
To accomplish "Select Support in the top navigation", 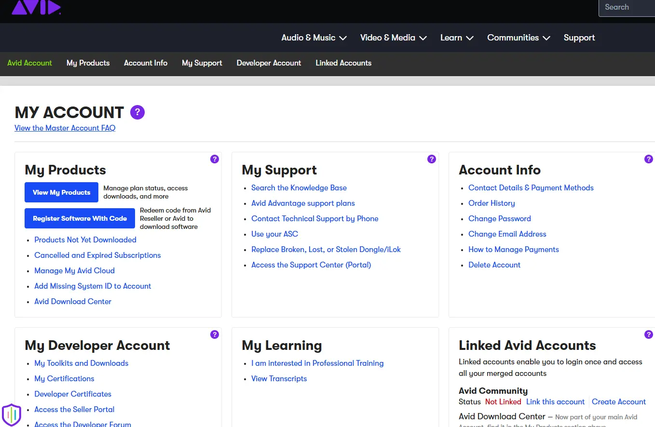I will [x=579, y=38].
